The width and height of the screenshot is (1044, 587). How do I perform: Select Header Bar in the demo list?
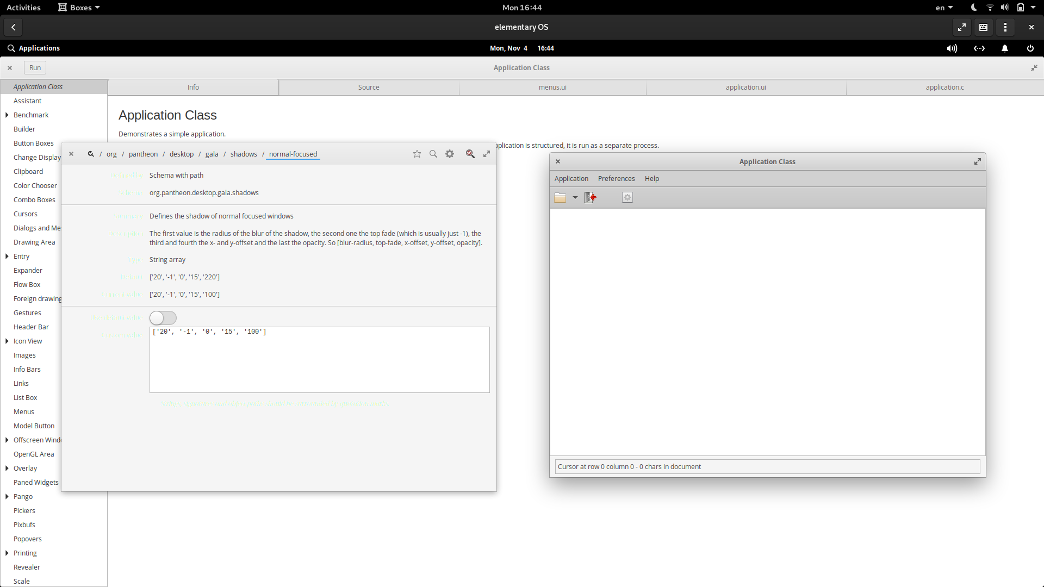pos(31,327)
